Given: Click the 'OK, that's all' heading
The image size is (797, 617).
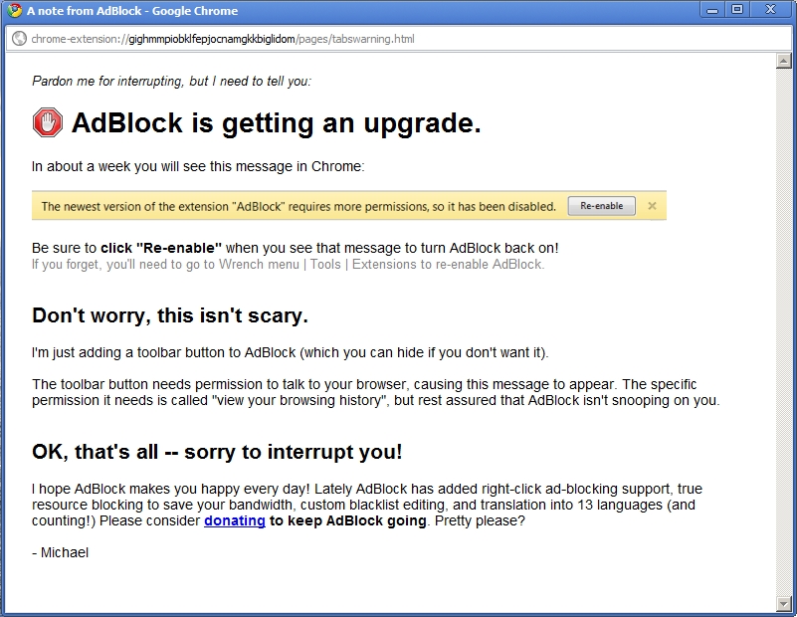Looking at the screenshot, I should pyautogui.click(x=217, y=451).
